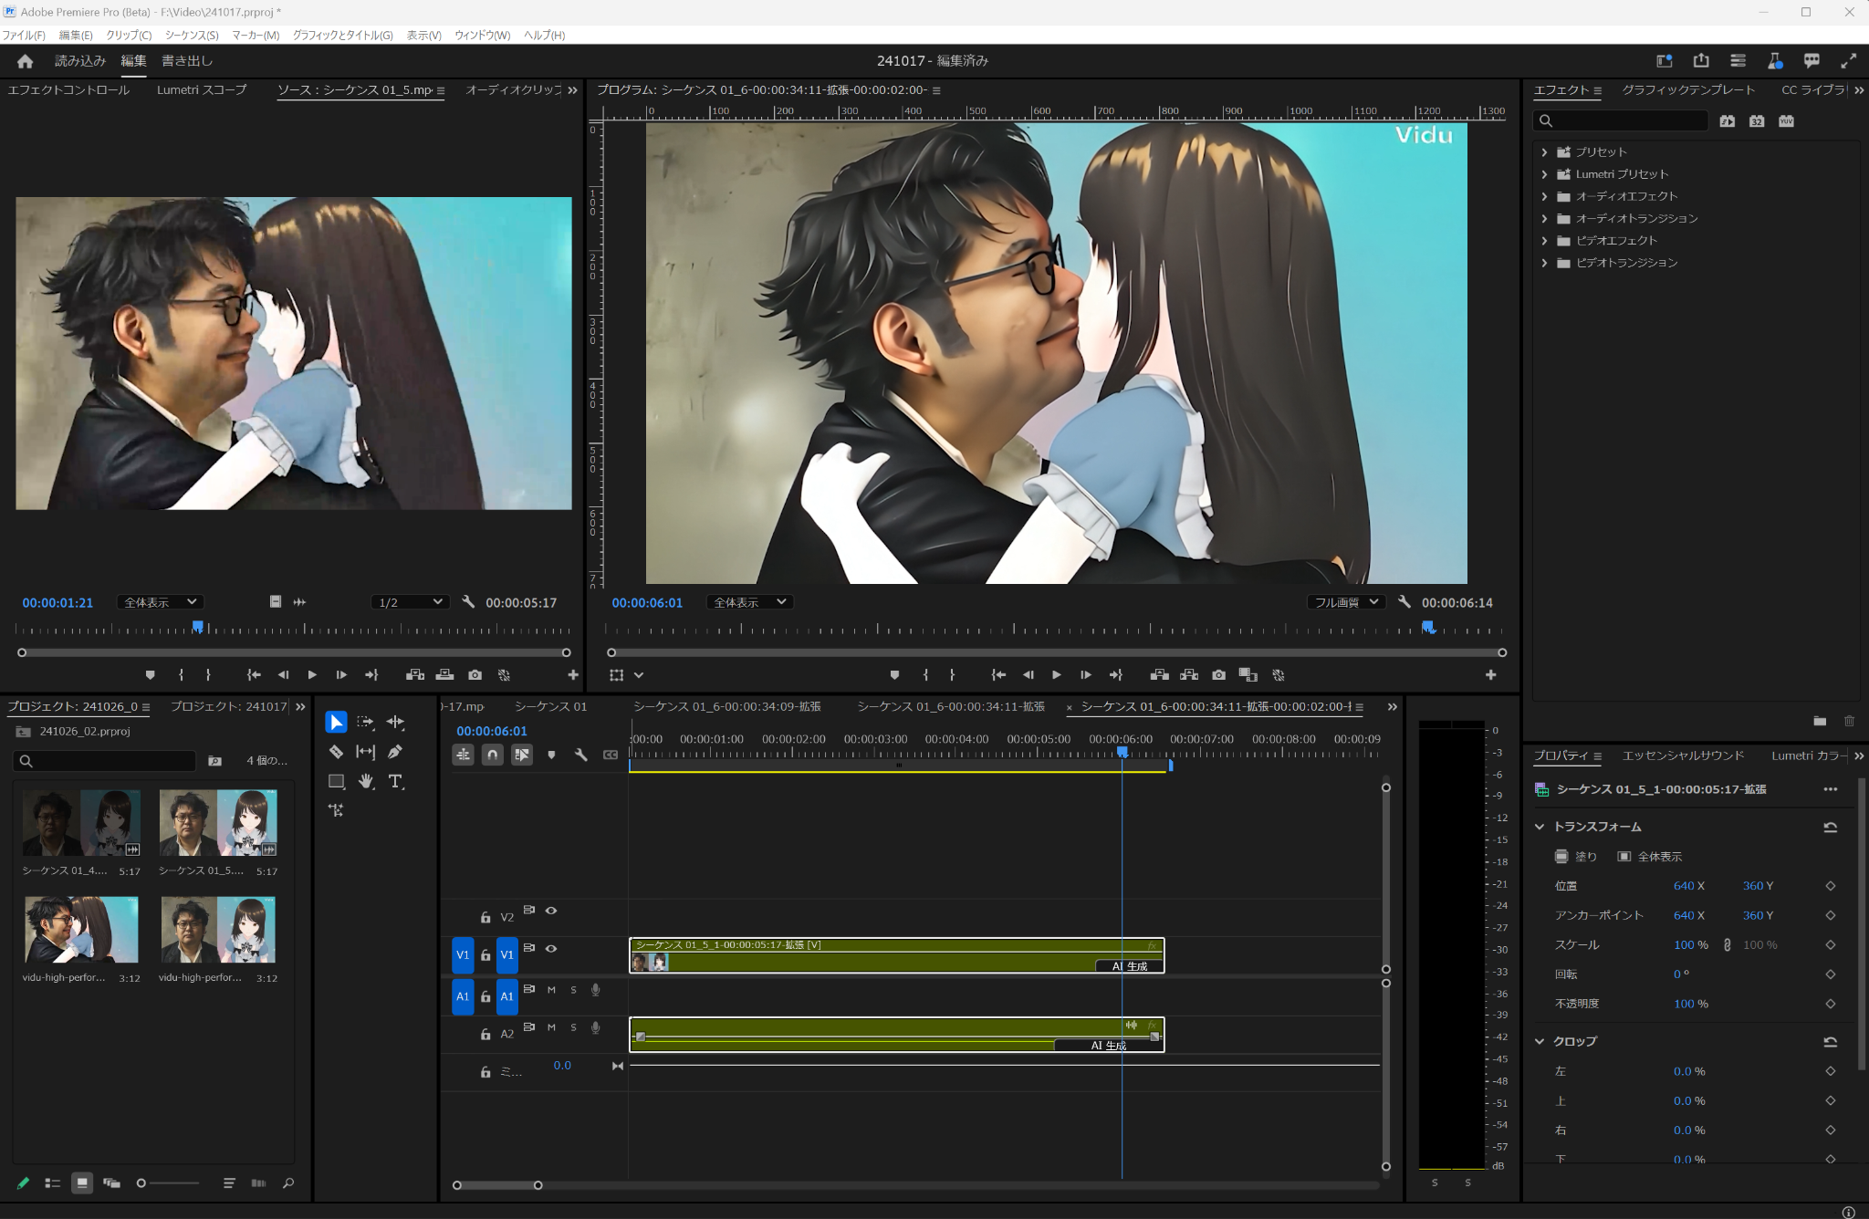Open Source monitor zoom 全体表示 dropdown
The width and height of the screenshot is (1869, 1219).
[160, 602]
